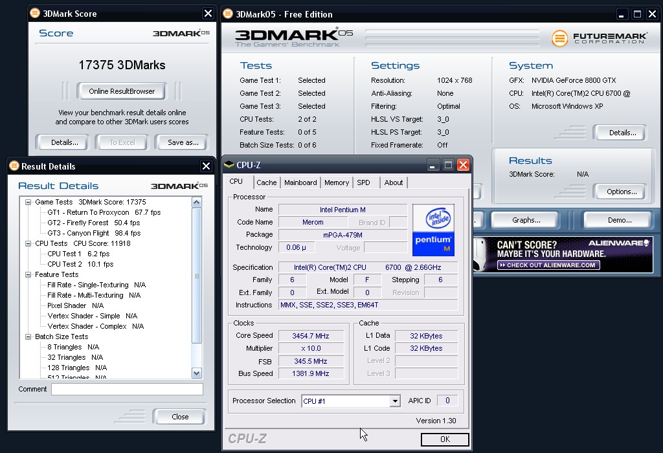Select the Memory tab in CPU-Z

tap(337, 182)
